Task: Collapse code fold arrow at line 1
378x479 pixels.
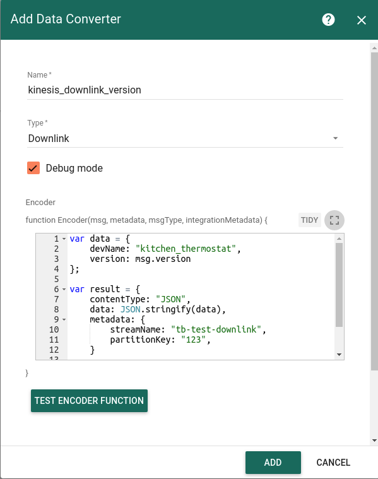Action: pos(64,239)
